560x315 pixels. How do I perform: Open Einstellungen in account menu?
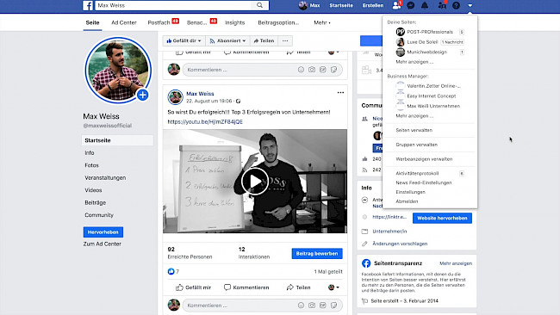point(410,192)
